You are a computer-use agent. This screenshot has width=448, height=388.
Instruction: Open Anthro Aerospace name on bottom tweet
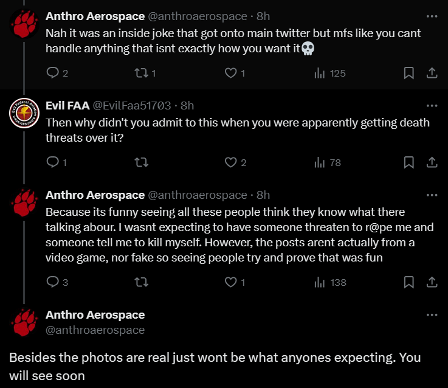pyautogui.click(x=95, y=315)
